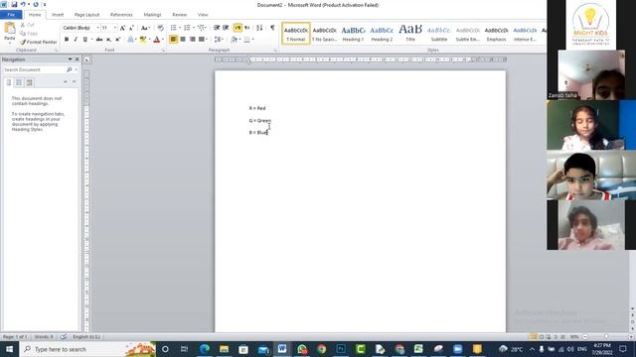Toggle the ruler button above scrollbar
Image resolution: width=636 pixels, height=357 pixels.
pos(87,59)
